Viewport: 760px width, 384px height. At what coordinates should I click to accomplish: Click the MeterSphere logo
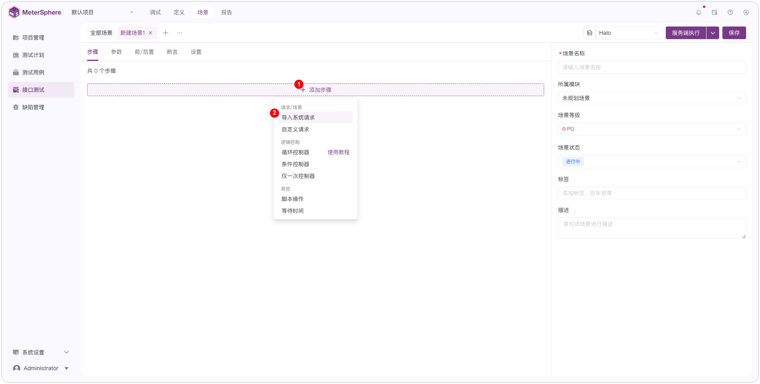35,12
